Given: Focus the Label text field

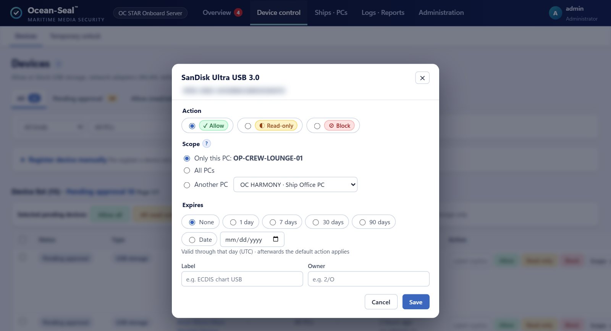Looking at the screenshot, I should 242,279.
